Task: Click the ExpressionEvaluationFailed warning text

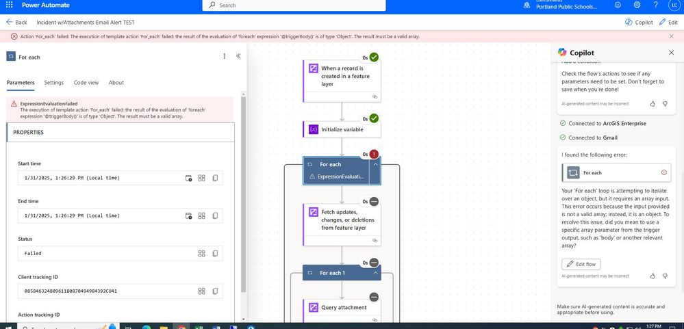Action: click(x=49, y=104)
